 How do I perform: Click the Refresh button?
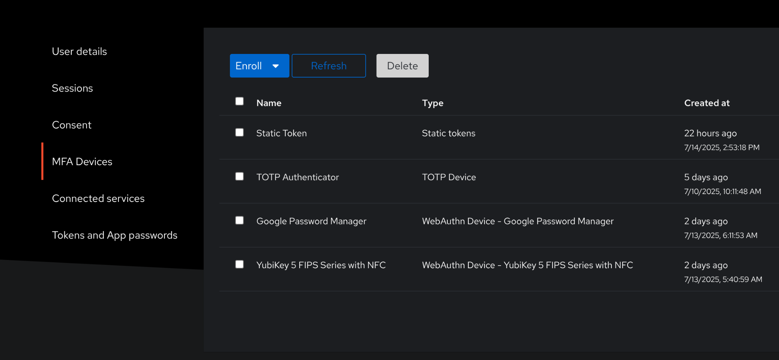(x=329, y=66)
